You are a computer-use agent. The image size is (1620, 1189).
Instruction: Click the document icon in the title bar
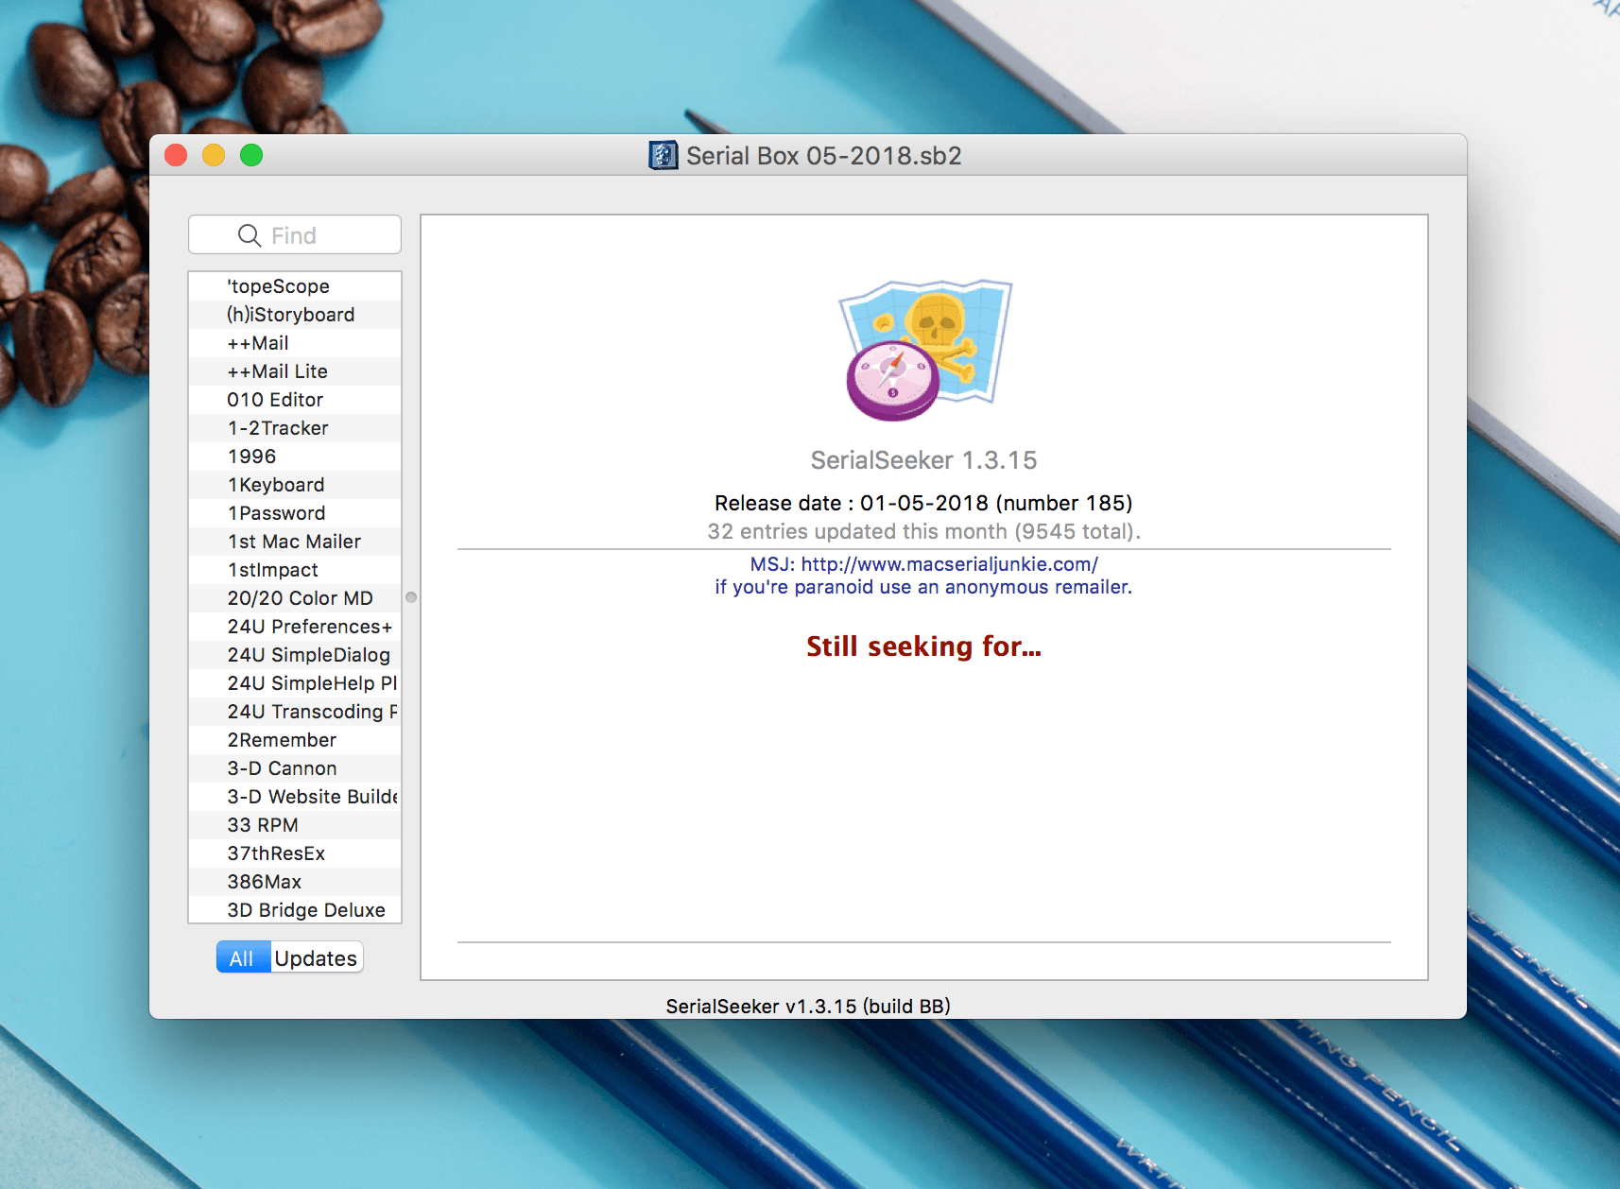pos(664,155)
